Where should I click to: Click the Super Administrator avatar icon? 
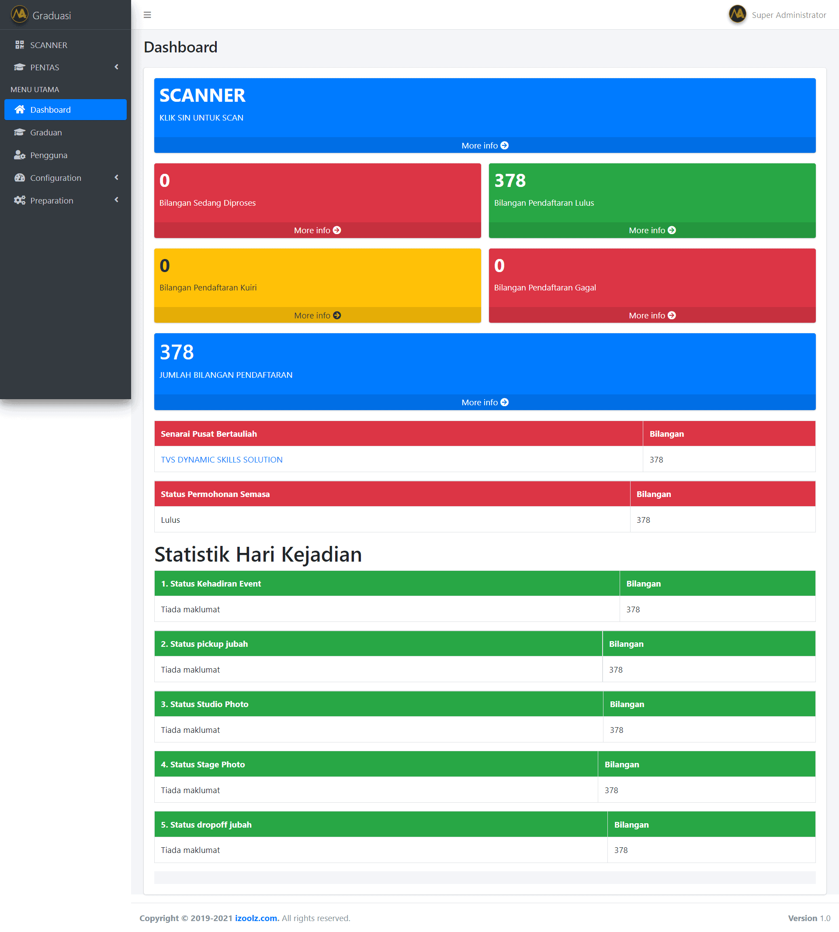pos(737,14)
